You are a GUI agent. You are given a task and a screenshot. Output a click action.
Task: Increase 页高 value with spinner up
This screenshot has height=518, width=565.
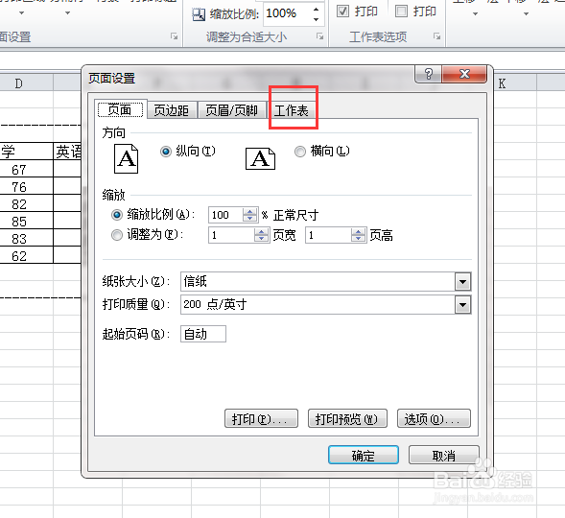359,231
